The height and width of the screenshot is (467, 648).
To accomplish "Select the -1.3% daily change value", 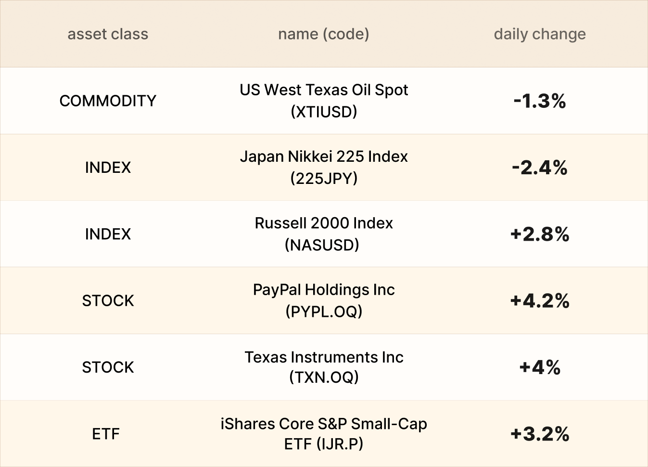I will pyautogui.click(x=539, y=101).
